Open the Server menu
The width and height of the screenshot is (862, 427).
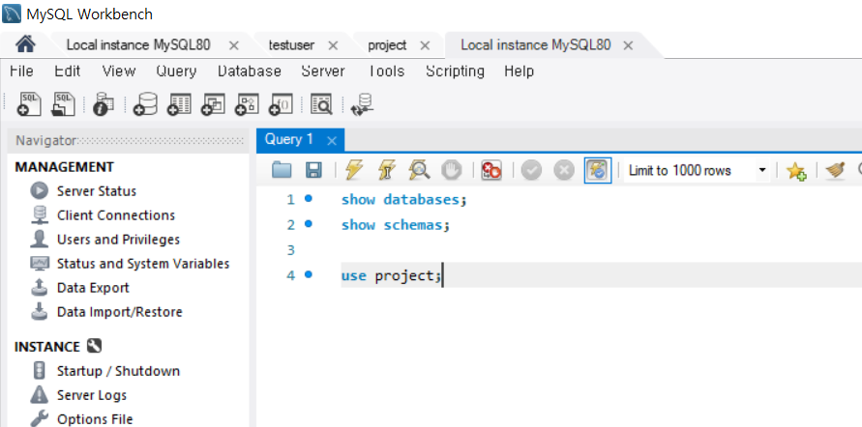pos(323,71)
